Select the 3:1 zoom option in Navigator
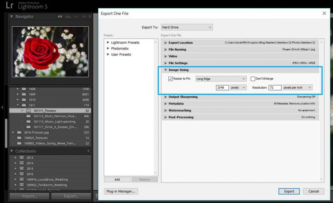The width and height of the screenshot is (333, 203). point(85,17)
